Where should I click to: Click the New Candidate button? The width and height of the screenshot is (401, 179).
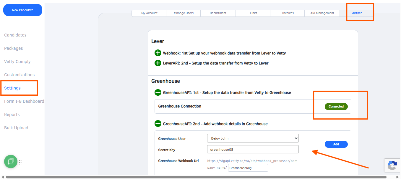coord(23,10)
